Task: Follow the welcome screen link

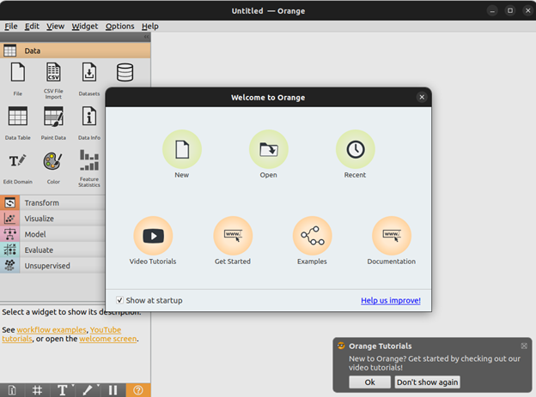Action: [108, 339]
